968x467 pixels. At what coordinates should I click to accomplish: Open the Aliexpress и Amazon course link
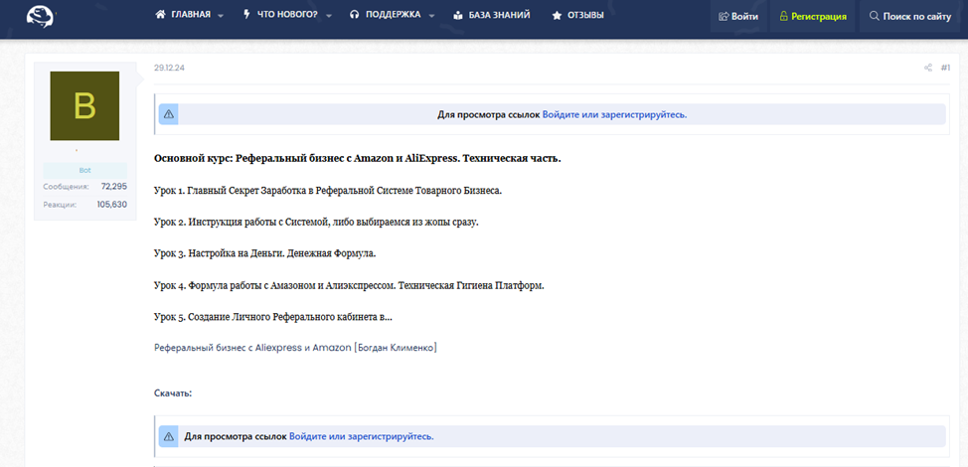tap(295, 348)
